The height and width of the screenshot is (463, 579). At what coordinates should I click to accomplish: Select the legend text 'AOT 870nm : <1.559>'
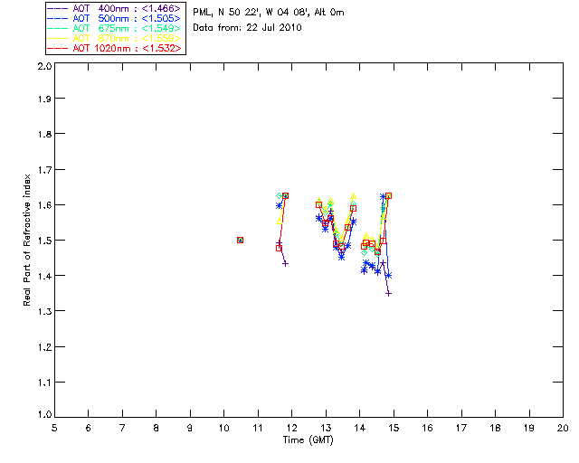(127, 38)
